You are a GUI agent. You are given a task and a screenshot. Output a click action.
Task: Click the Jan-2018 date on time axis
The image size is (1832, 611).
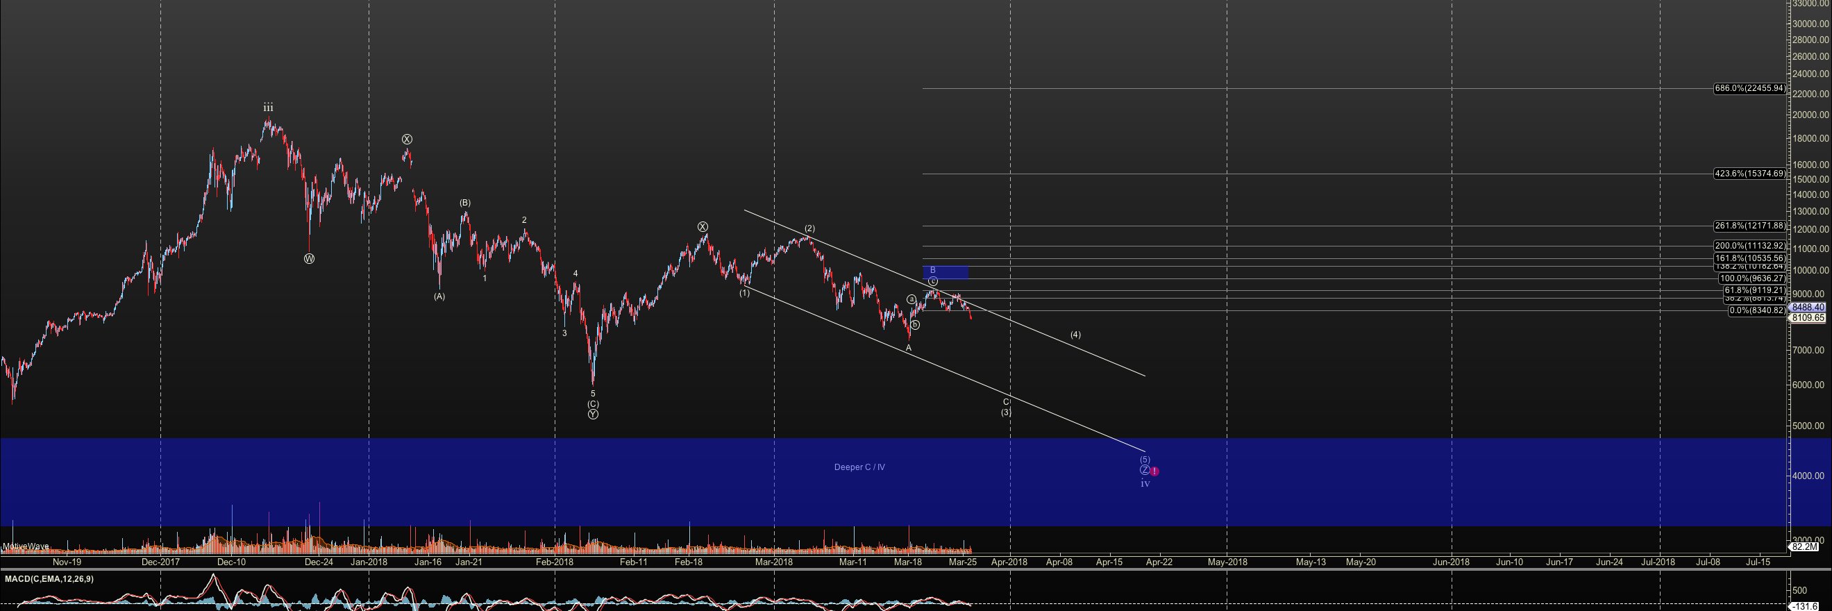click(x=369, y=562)
